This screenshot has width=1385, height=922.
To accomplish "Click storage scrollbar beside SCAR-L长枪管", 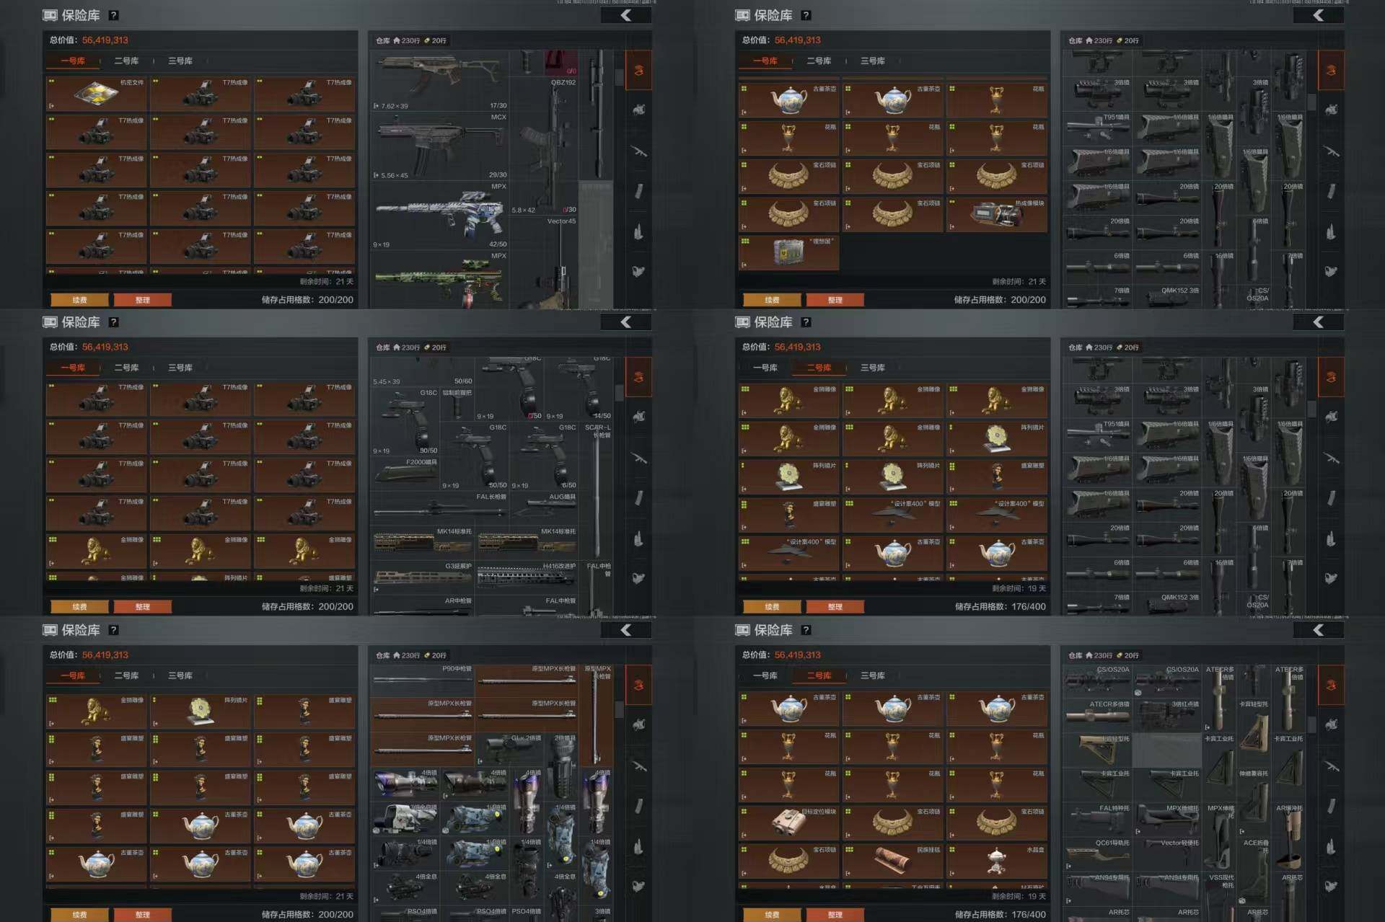I will coord(619,394).
